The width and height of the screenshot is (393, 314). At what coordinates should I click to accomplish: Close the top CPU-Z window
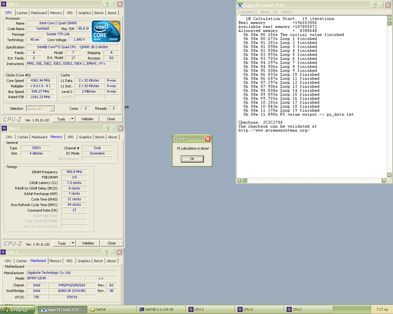(x=120, y=4)
